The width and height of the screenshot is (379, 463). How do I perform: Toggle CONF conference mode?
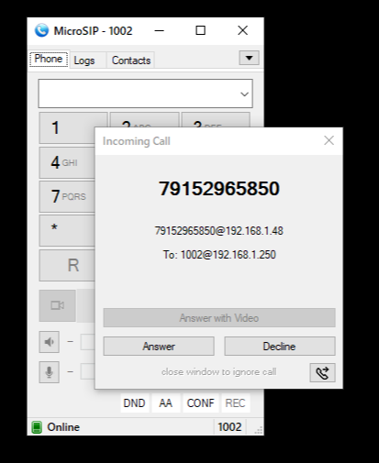click(200, 403)
